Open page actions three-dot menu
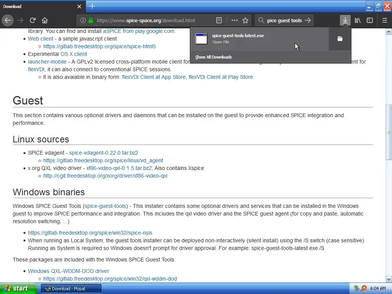The height and width of the screenshot is (294, 392). point(235,20)
